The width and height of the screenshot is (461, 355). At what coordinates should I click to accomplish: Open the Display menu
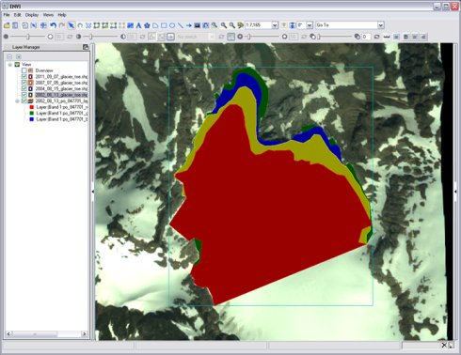(32, 15)
